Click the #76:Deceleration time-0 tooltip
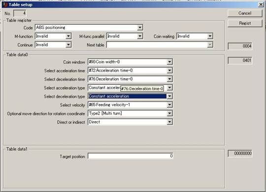Screen dimensions: 266x192 (x=142, y=89)
